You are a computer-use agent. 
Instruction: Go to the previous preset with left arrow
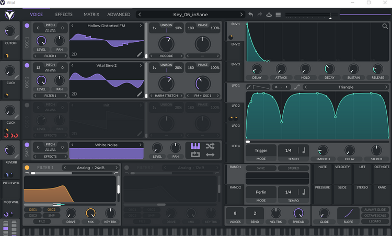(x=140, y=15)
